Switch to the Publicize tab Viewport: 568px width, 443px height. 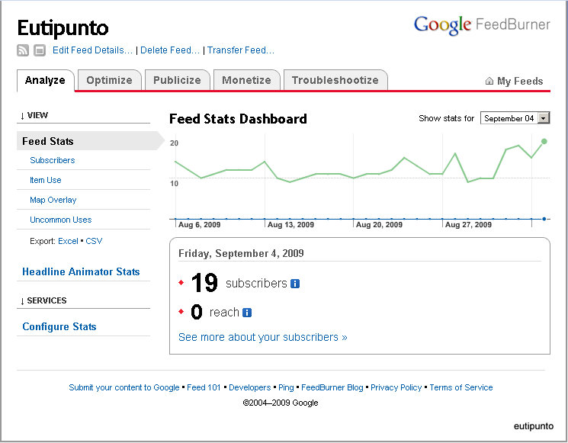[177, 80]
